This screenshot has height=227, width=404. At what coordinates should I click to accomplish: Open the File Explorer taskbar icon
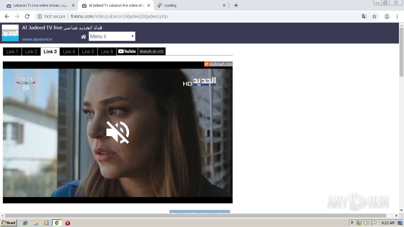36,223
